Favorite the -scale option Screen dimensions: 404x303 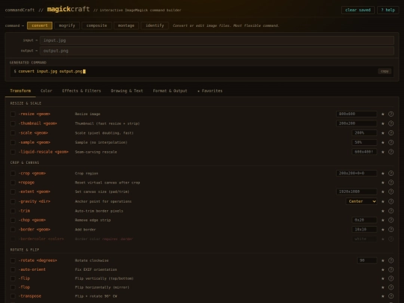[x=383, y=133]
